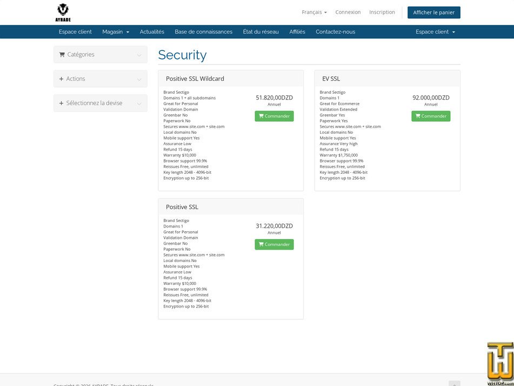Toggle the Actions panel chevron
Viewport: 514px width, 386px height.
(139, 79)
